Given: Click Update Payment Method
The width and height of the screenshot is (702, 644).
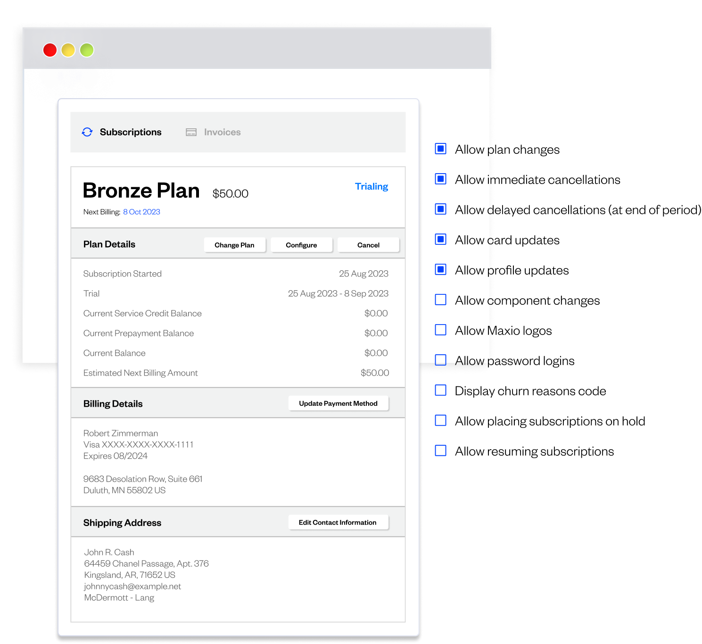Looking at the screenshot, I should point(338,403).
